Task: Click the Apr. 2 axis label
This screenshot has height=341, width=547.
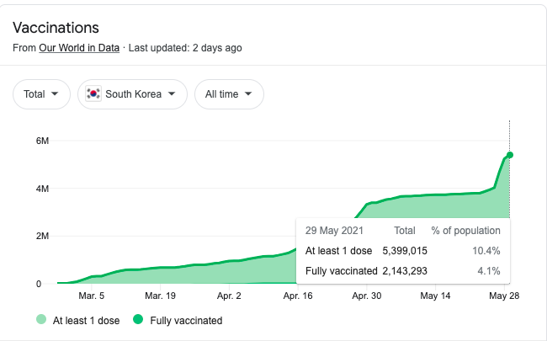Action: 229,296
